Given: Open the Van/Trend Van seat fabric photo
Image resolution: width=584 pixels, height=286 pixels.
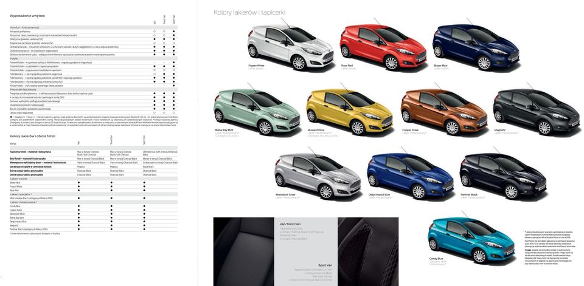Looking at the screenshot, I should click(243, 252).
